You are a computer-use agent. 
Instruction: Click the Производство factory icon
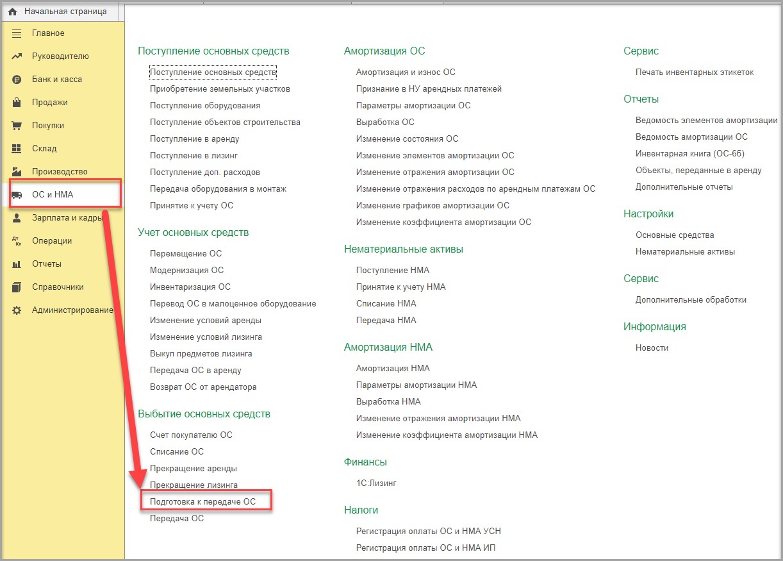(17, 172)
